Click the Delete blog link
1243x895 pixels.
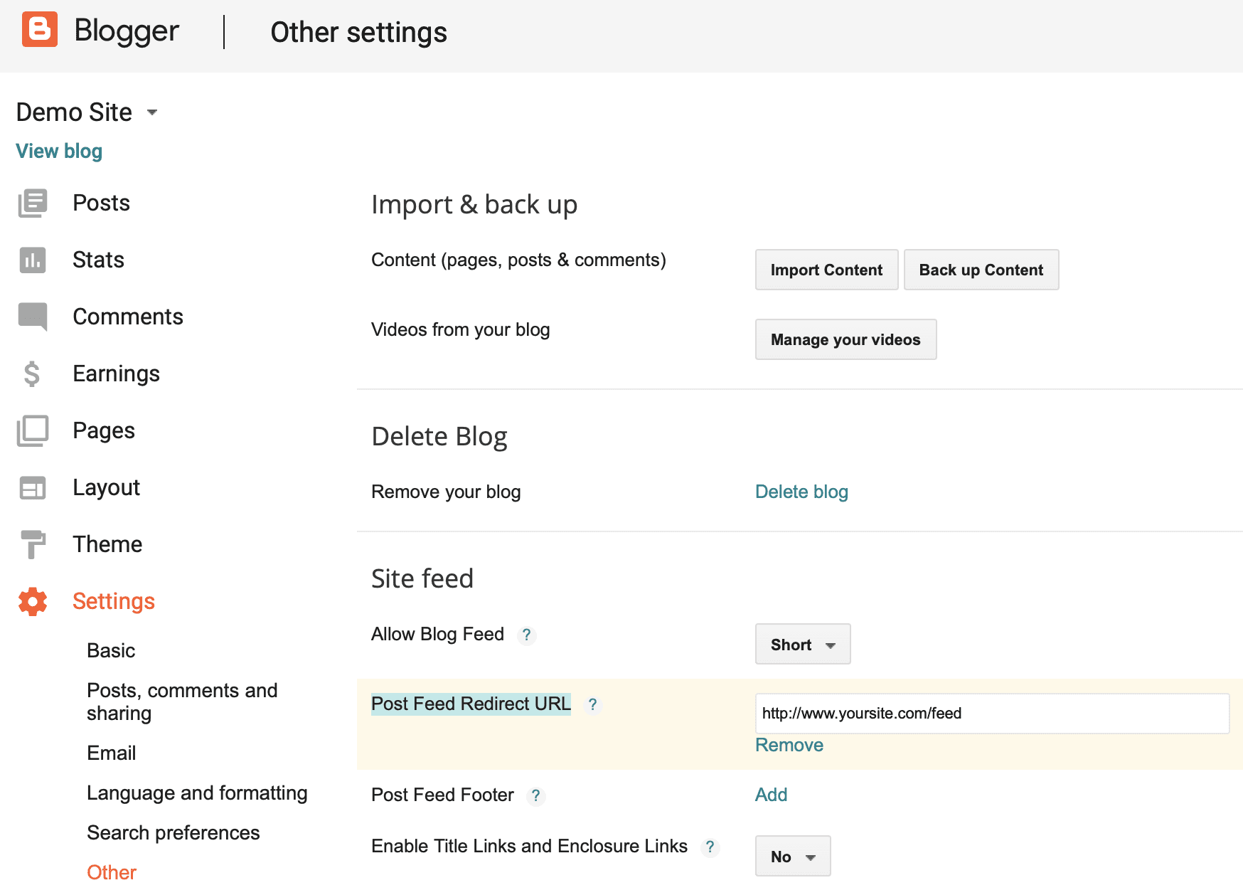pyautogui.click(x=801, y=491)
